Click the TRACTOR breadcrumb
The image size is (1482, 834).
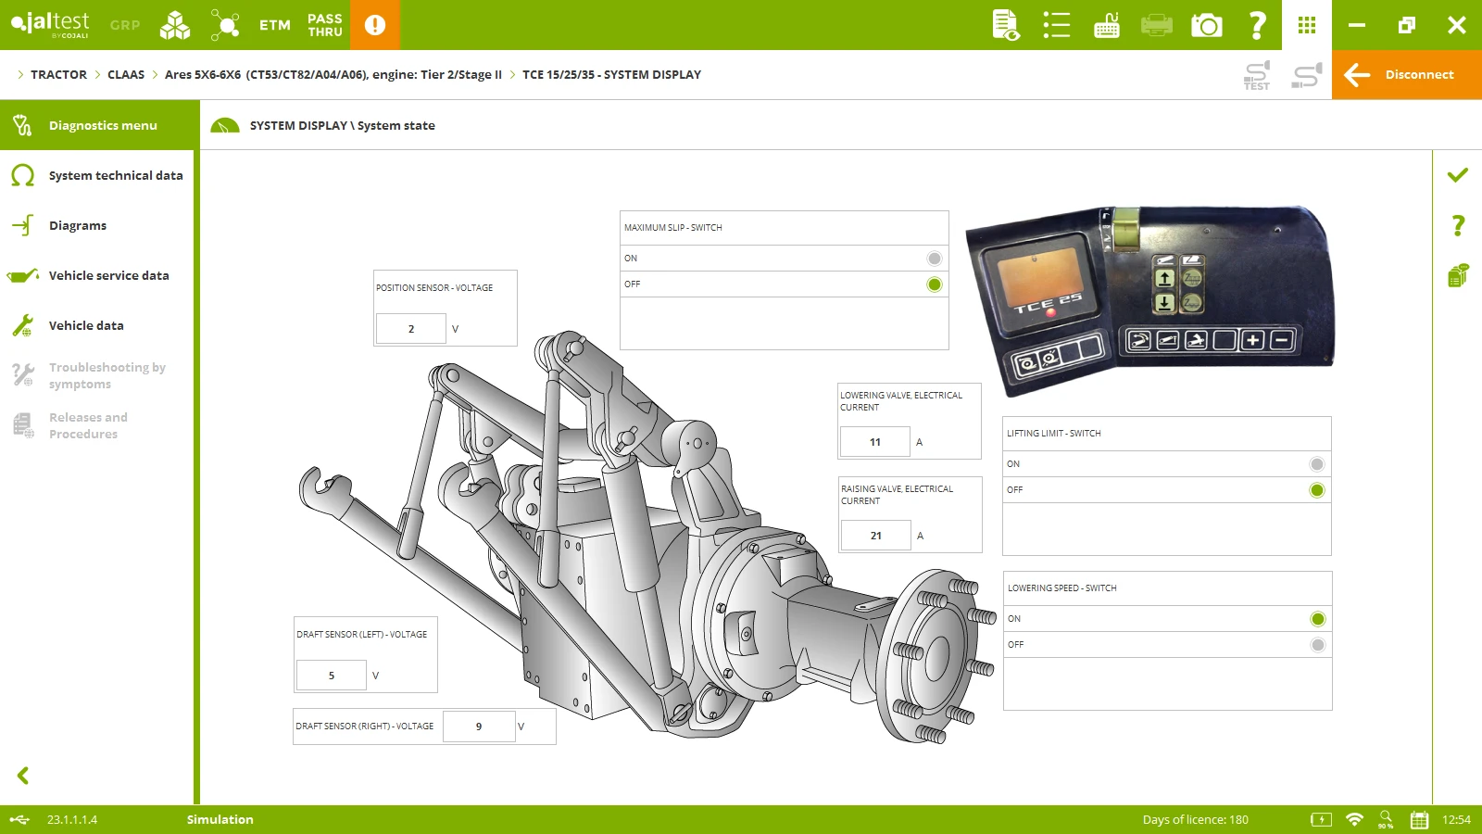[58, 75]
